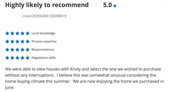Click first star in Negotiation skills row
This screenshot has height=92, width=169.
click(x=7, y=58)
